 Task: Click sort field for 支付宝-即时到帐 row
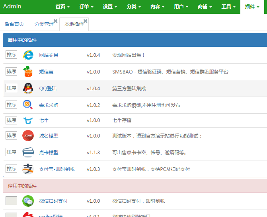[12, 169]
